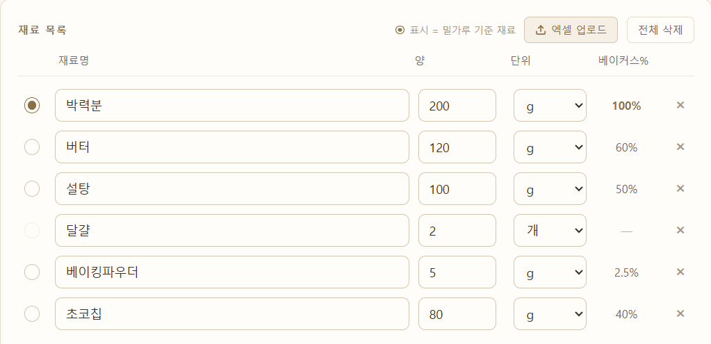Open the unit dropdown for 버터

(550, 147)
